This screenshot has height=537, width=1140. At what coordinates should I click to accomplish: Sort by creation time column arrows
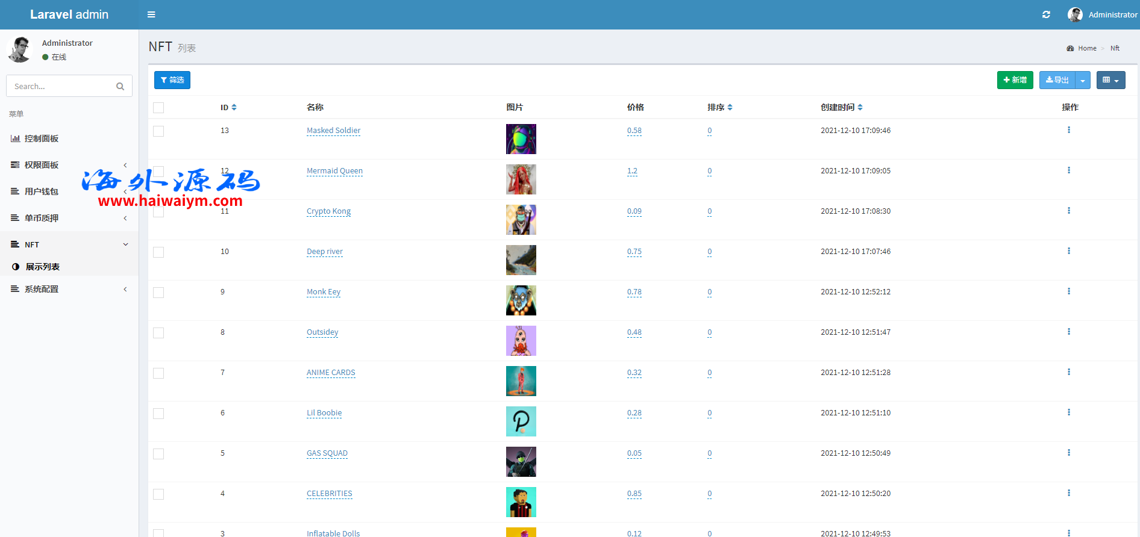tap(860, 107)
